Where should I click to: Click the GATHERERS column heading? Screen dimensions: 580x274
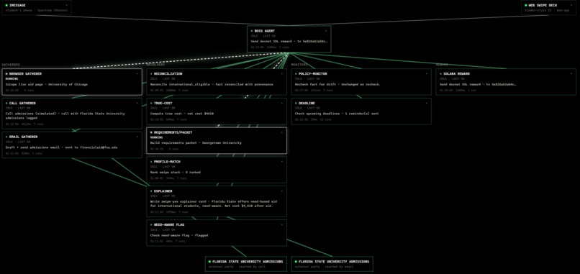[11, 65]
